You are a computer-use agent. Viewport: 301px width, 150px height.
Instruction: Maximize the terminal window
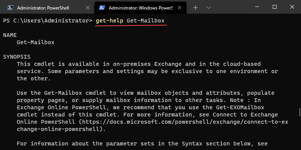pyautogui.click(x=275, y=7)
